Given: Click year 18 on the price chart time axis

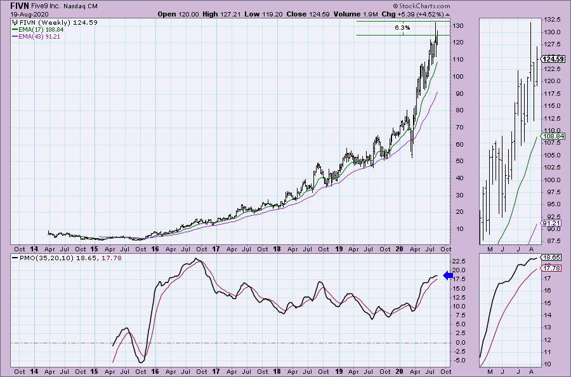Looking at the screenshot, I should click(277, 249).
